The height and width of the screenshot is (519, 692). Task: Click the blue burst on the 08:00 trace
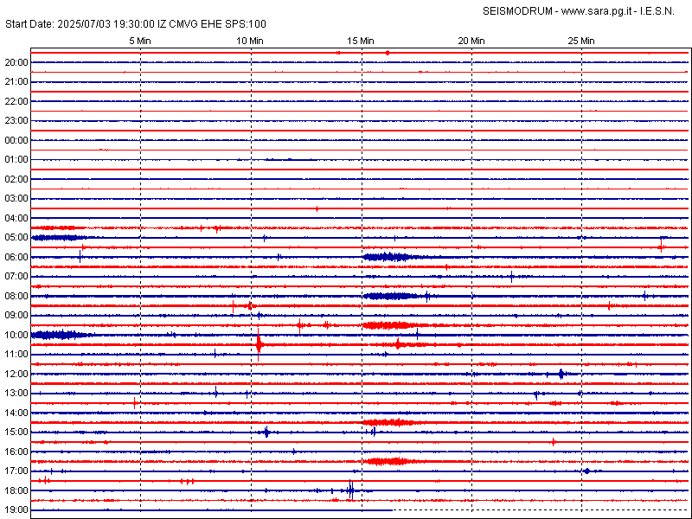coord(391,296)
